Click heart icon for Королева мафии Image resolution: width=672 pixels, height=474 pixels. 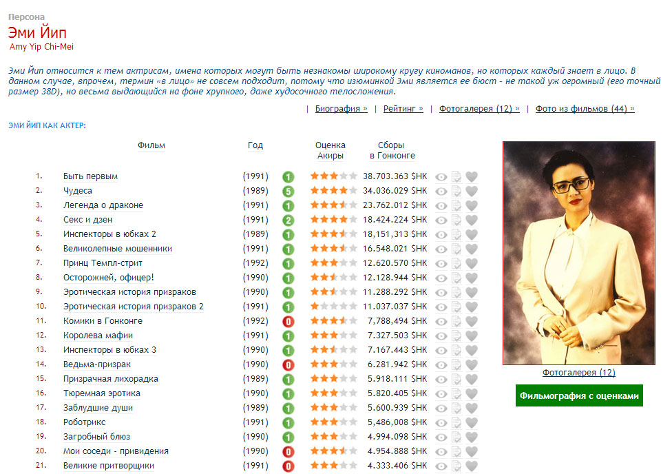[472, 336]
